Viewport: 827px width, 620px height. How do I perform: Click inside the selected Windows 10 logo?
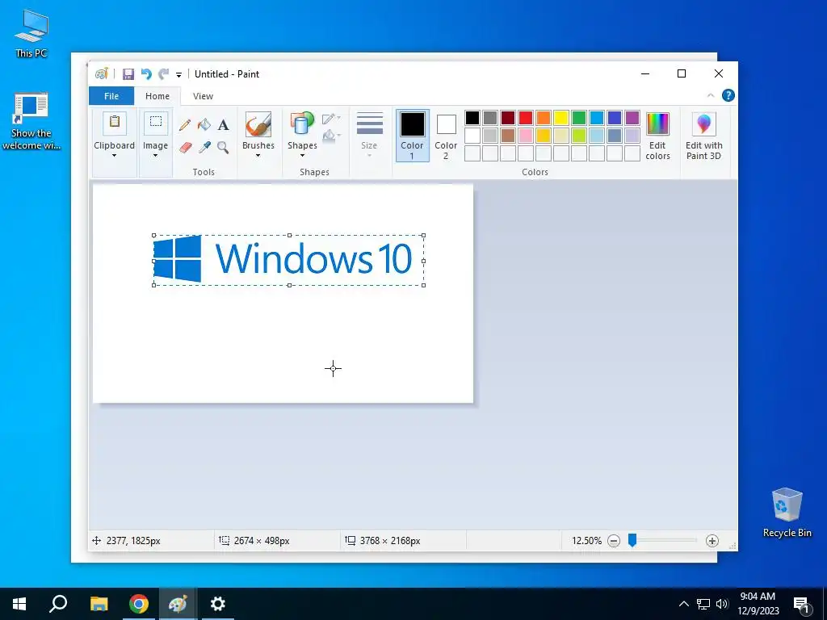[288, 261]
